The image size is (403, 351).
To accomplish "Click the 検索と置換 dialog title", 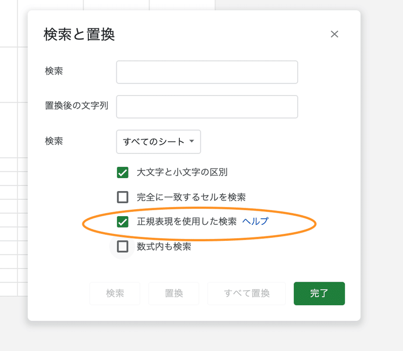I will (x=79, y=34).
